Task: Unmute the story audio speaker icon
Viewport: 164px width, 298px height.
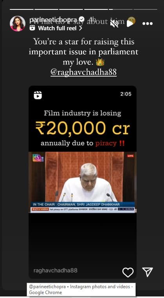Action: coord(114,24)
